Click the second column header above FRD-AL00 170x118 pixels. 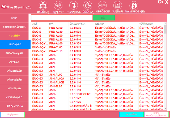58,24
